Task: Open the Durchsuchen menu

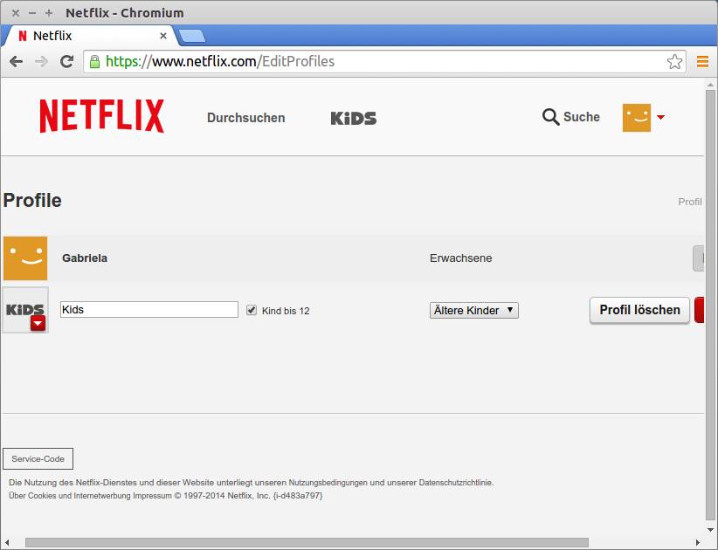Action: click(x=246, y=118)
